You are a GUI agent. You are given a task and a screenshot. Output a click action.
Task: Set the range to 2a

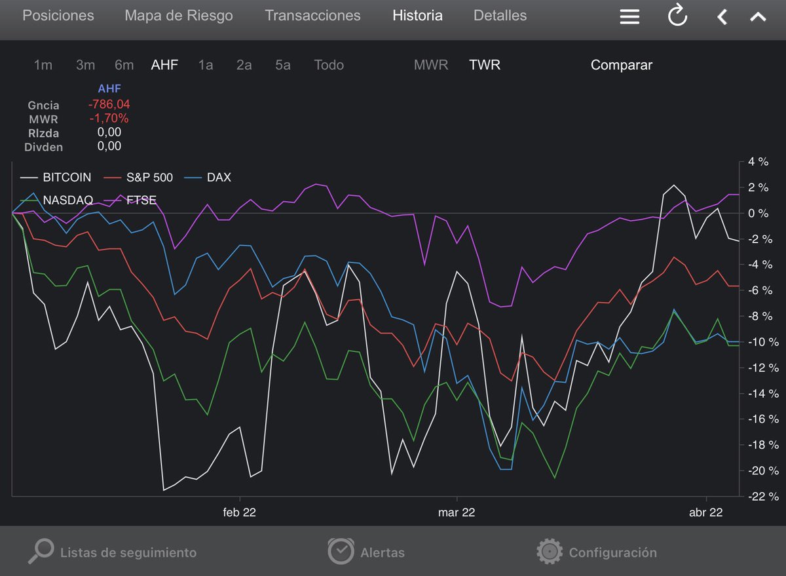244,65
